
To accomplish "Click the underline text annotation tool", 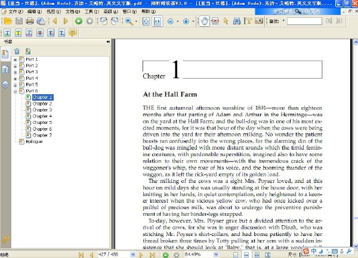I will point(29,33).
